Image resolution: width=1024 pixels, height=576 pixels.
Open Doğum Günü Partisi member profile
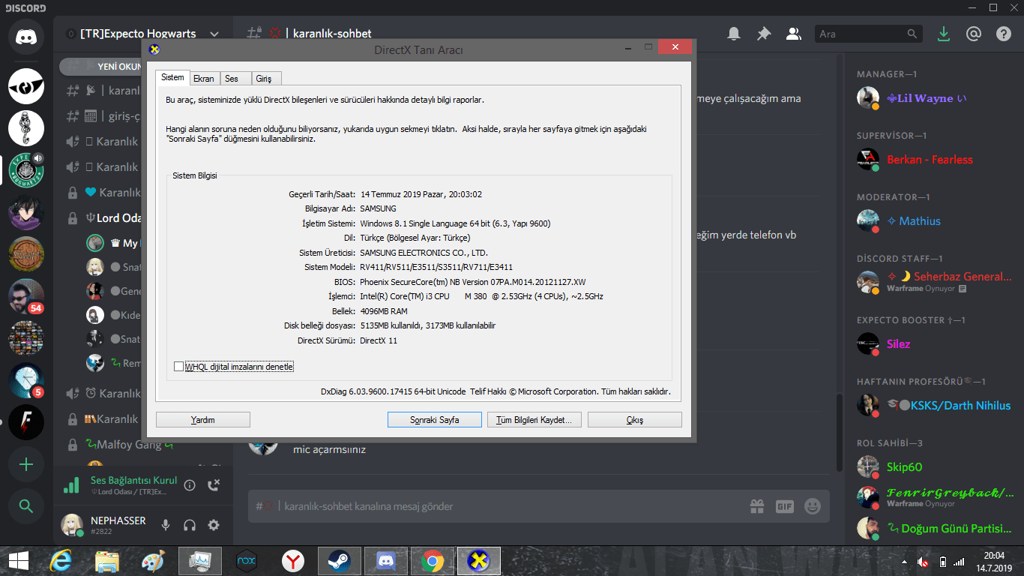936,529
